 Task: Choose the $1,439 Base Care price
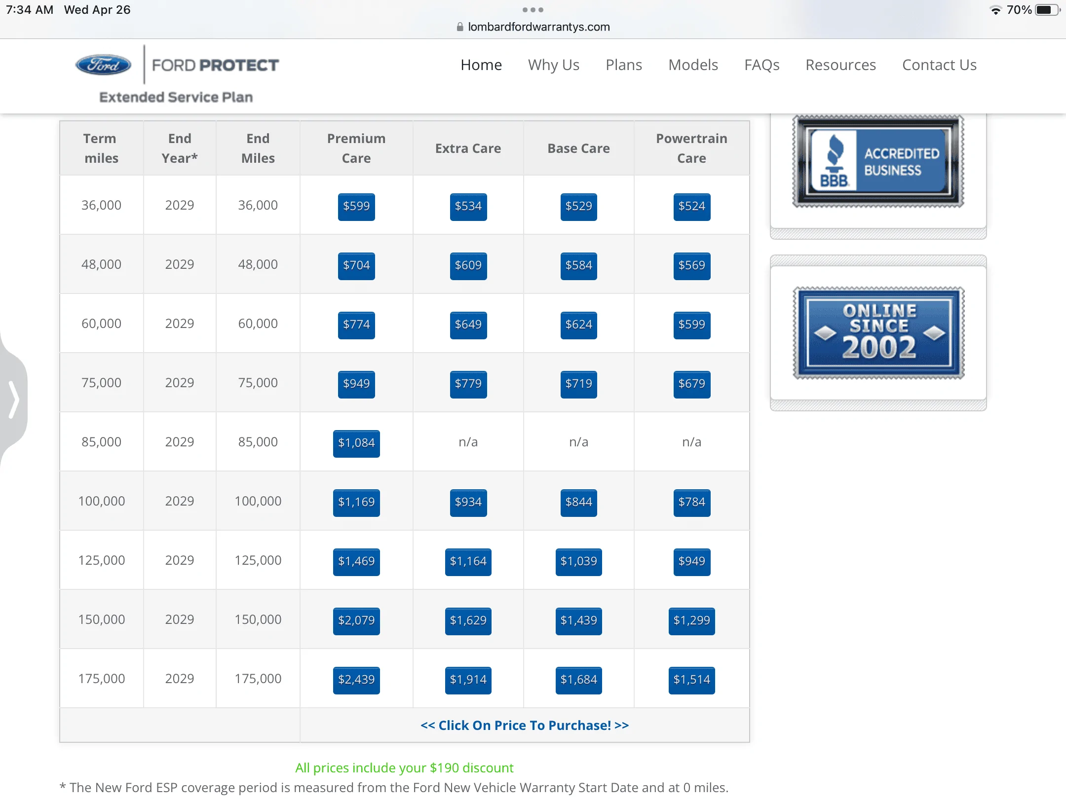578,620
